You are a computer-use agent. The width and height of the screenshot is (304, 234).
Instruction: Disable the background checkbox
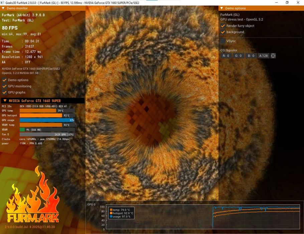point(223,32)
